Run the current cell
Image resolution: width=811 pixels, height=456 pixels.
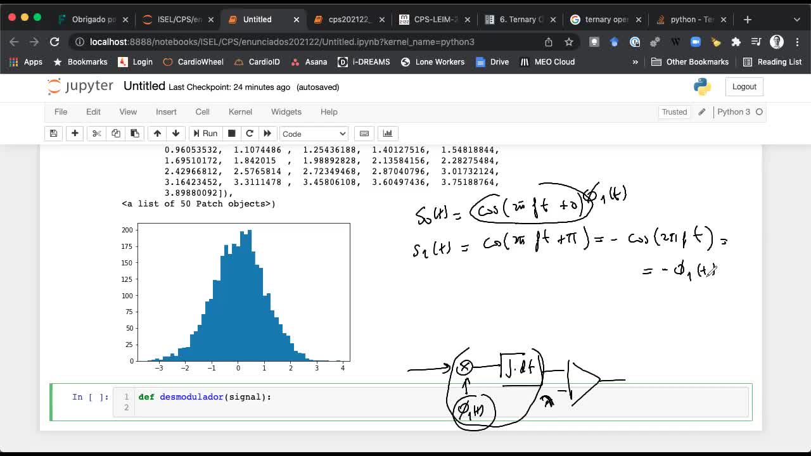[x=205, y=134]
